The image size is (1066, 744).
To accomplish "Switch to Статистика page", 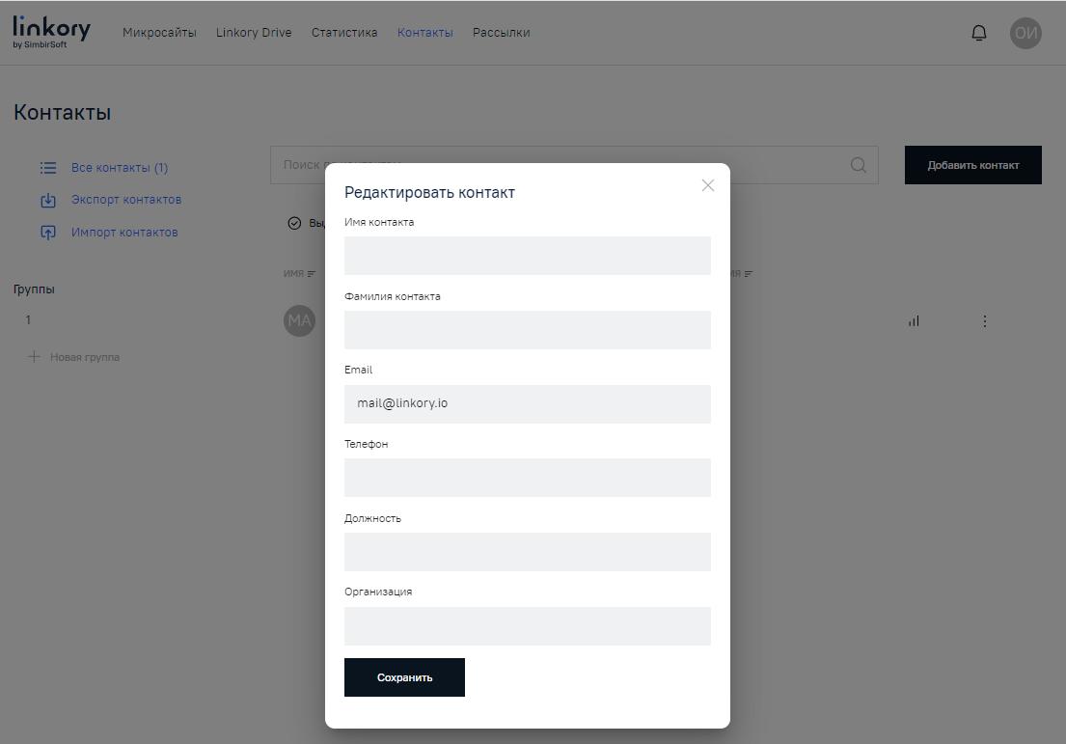I will point(344,33).
